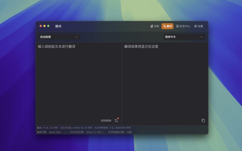Click the 0/10000 character counter
The width and height of the screenshot is (242, 151).
106,120
